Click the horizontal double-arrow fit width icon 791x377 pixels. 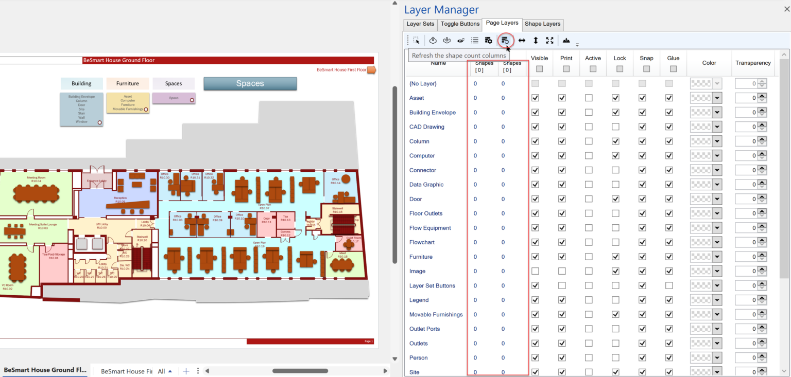(522, 40)
